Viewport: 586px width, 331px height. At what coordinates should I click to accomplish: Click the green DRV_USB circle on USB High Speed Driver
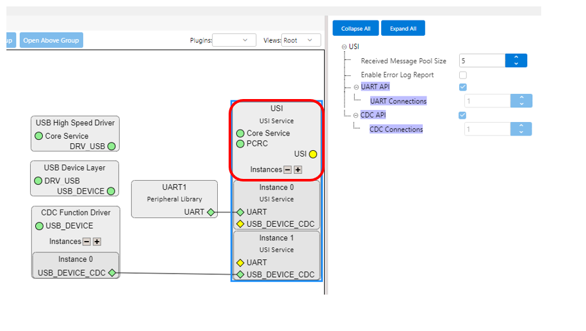pos(111,146)
